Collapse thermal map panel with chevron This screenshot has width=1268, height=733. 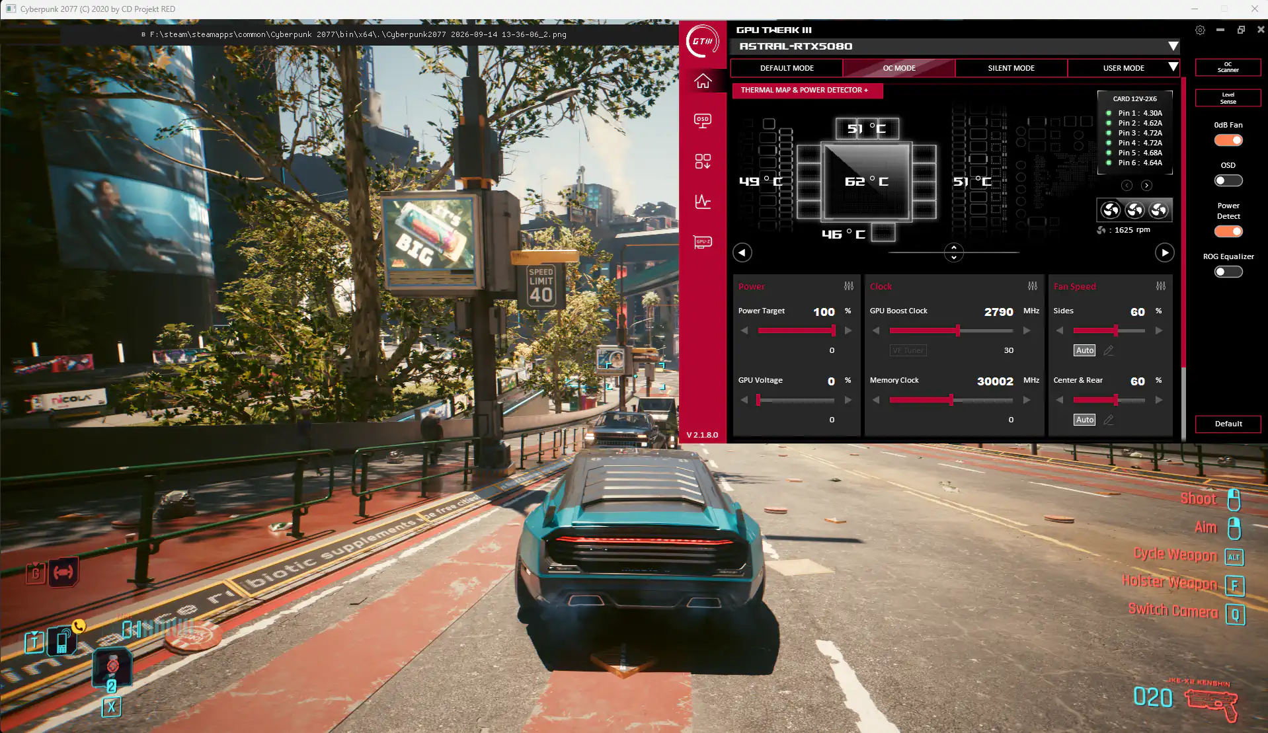pos(953,252)
